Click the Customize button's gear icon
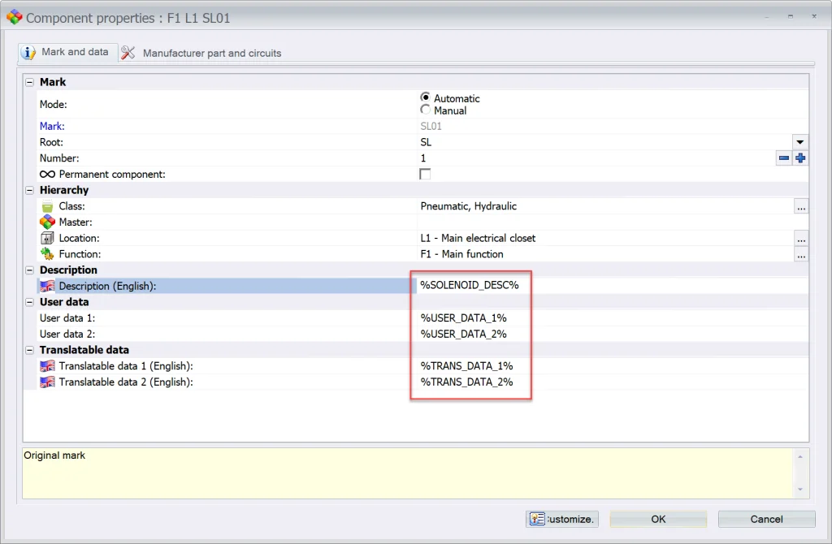Screen dimensions: 832x544 [x=537, y=519]
